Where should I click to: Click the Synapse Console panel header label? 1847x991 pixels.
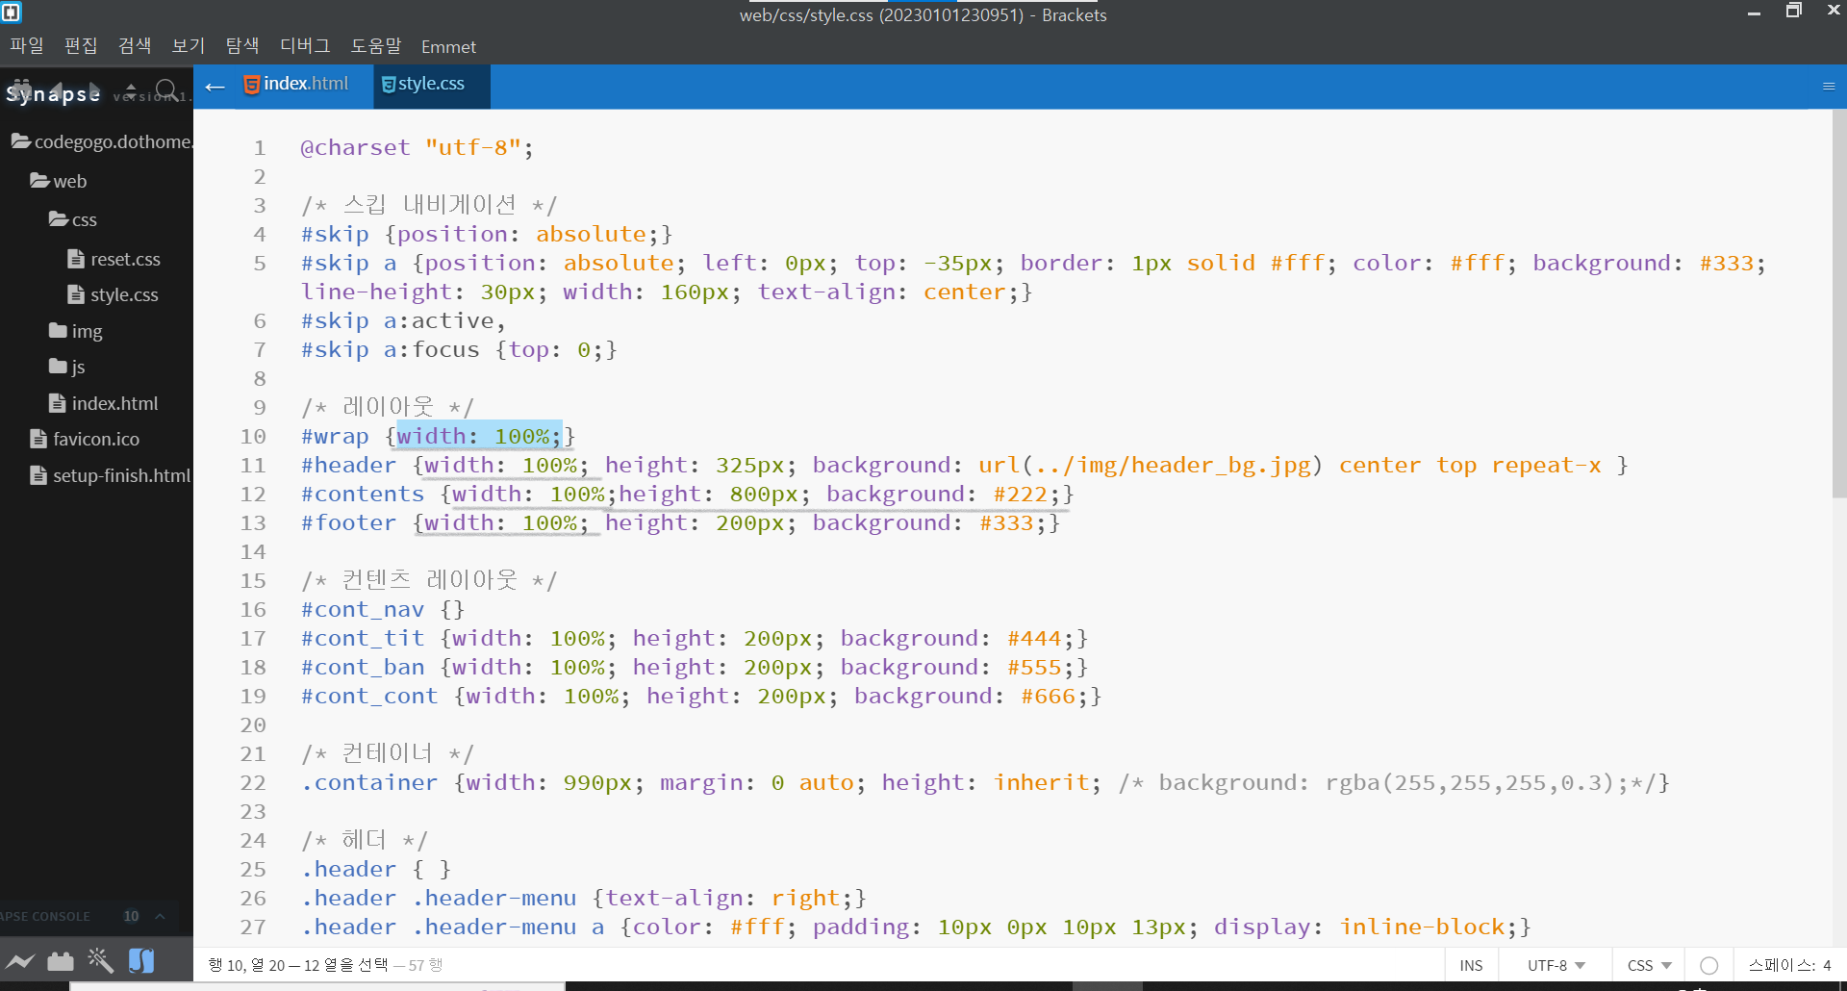(45, 916)
